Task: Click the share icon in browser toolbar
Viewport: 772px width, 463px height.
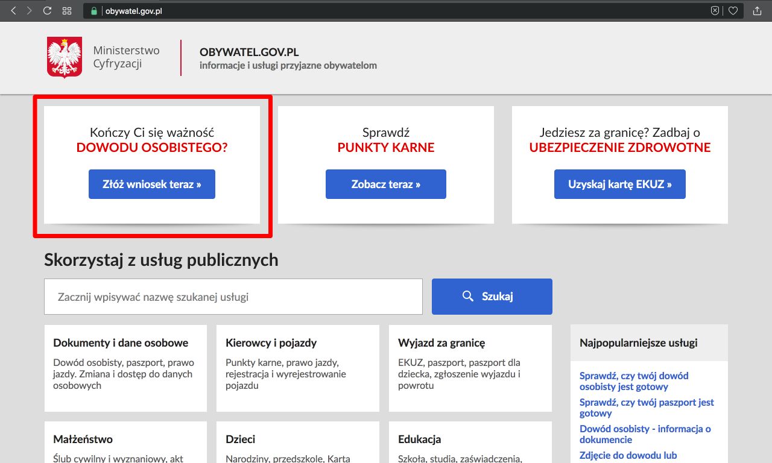Action: [x=758, y=11]
